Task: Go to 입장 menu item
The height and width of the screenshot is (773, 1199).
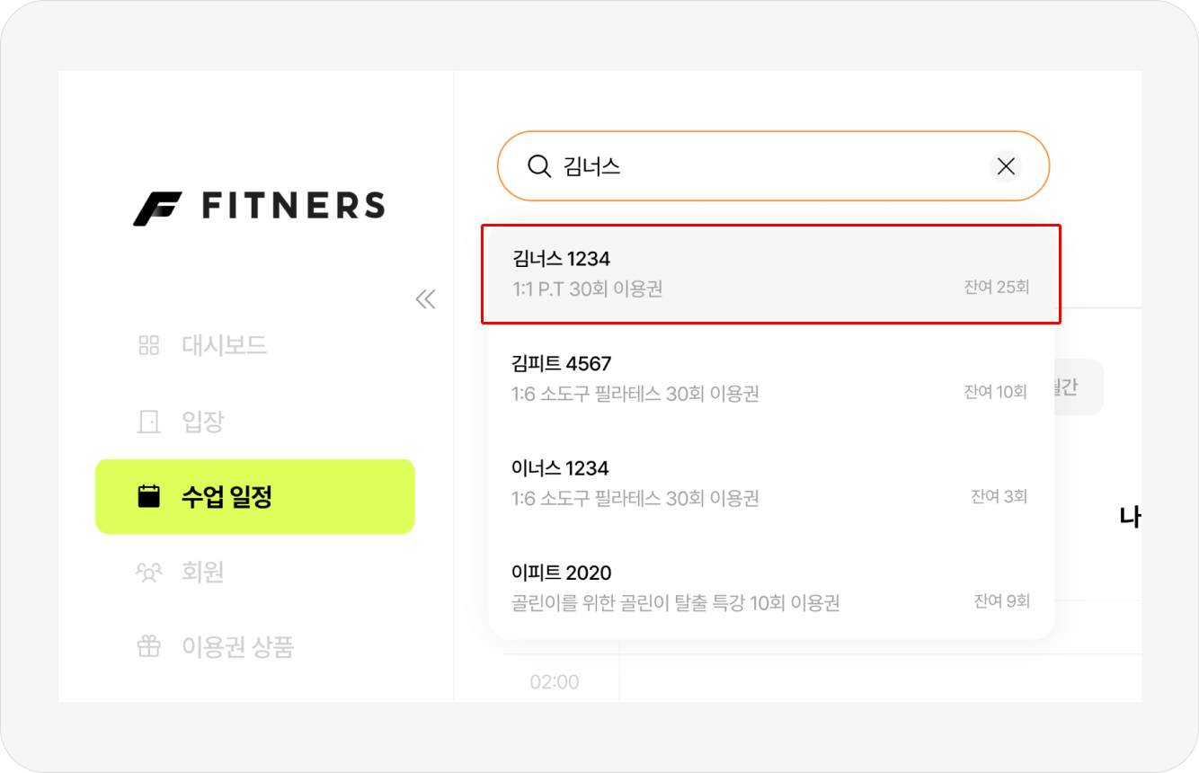Action: [x=203, y=421]
